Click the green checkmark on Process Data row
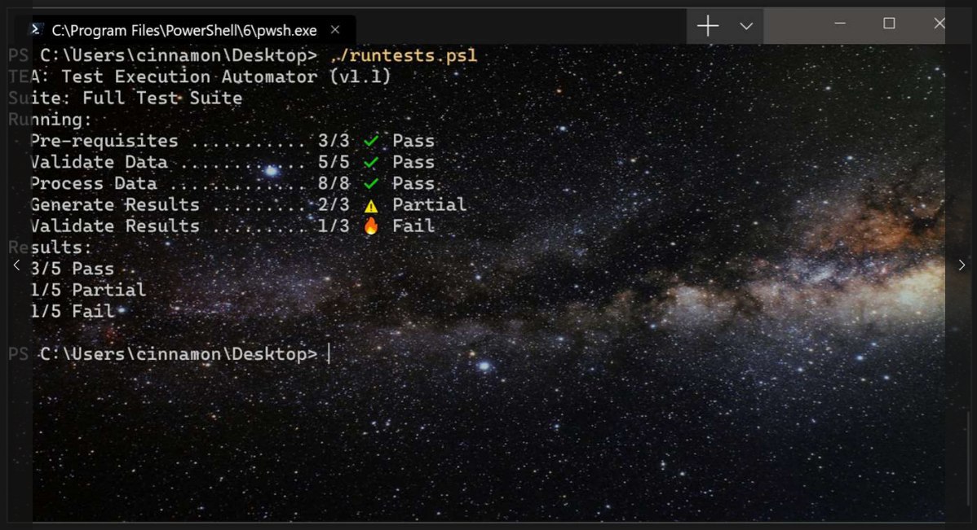Screen dimensions: 977x530 371,183
